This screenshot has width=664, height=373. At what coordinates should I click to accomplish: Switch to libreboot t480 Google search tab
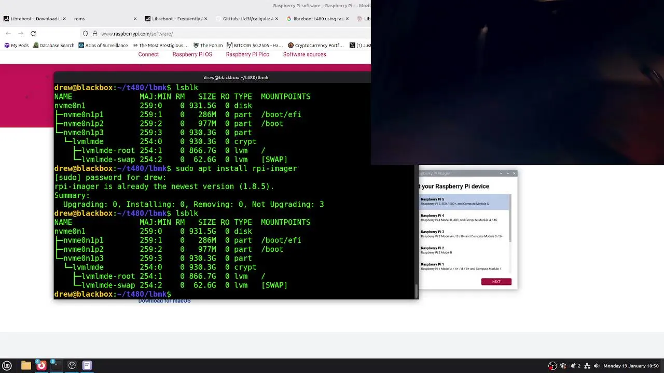[318, 19]
